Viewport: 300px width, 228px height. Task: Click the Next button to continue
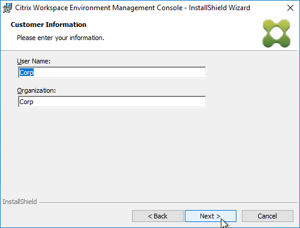pos(211,216)
